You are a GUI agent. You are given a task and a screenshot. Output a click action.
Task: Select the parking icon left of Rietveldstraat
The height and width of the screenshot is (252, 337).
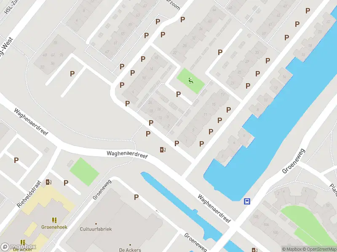coord(16,160)
